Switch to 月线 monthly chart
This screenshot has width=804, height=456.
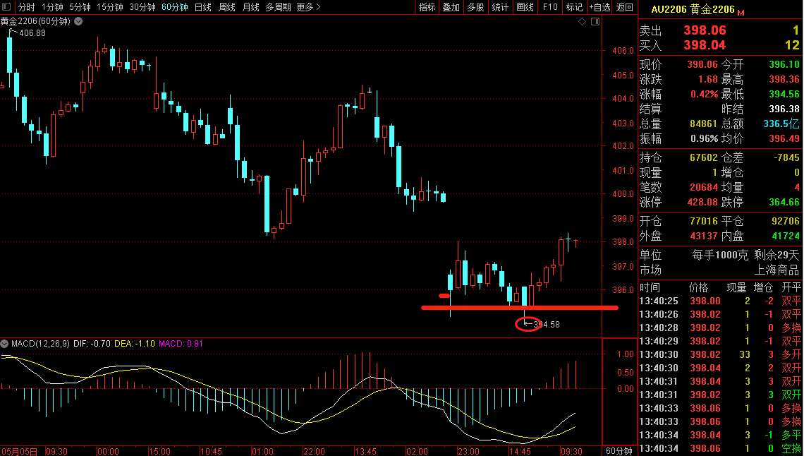pos(251,7)
